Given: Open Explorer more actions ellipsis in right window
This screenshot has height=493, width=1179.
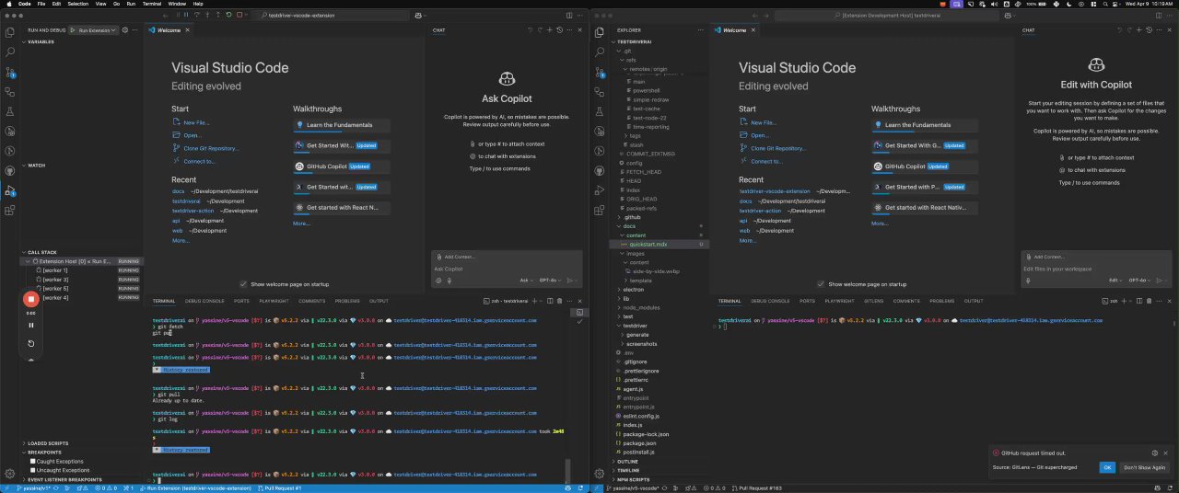Looking at the screenshot, I should point(701,30).
